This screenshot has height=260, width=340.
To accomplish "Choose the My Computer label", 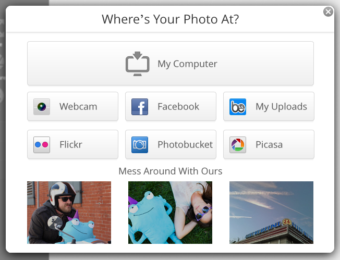I will point(187,64).
